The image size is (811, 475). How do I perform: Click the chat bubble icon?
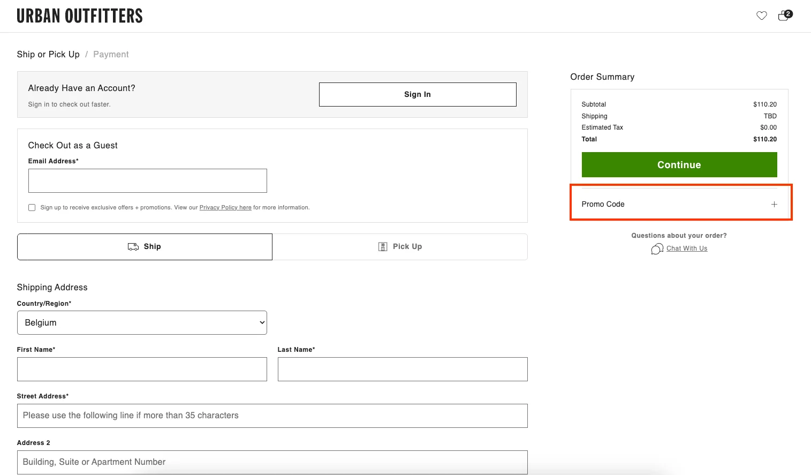coord(657,248)
